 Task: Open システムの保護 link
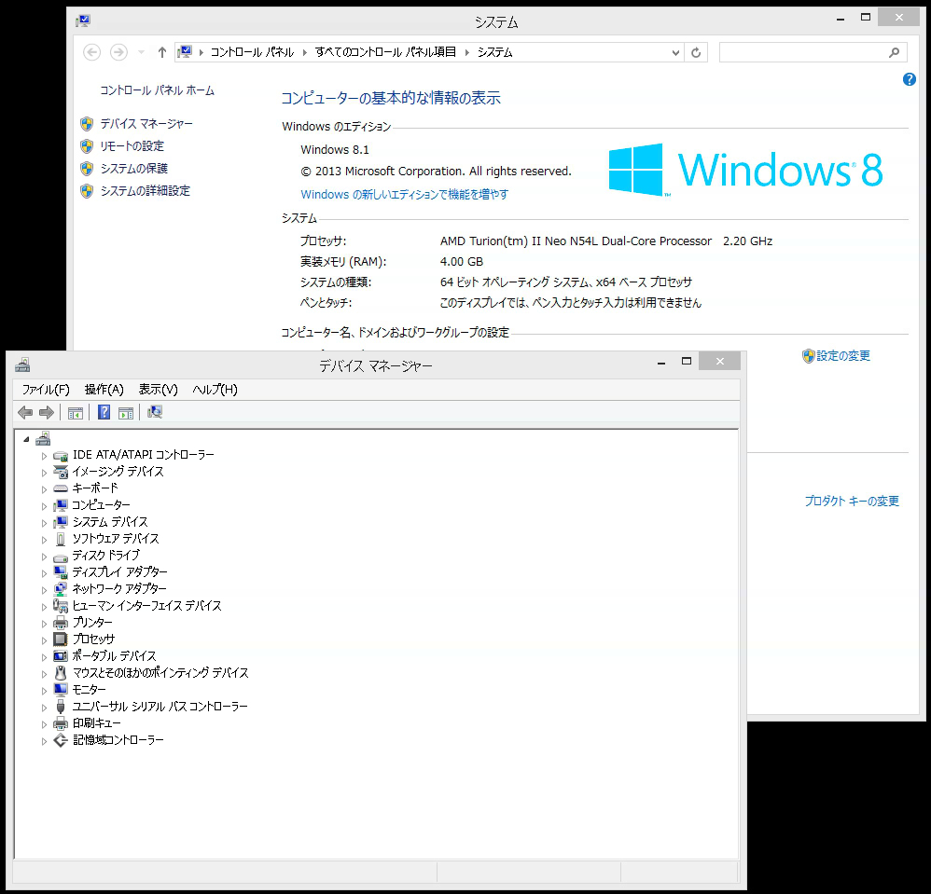[x=133, y=169]
